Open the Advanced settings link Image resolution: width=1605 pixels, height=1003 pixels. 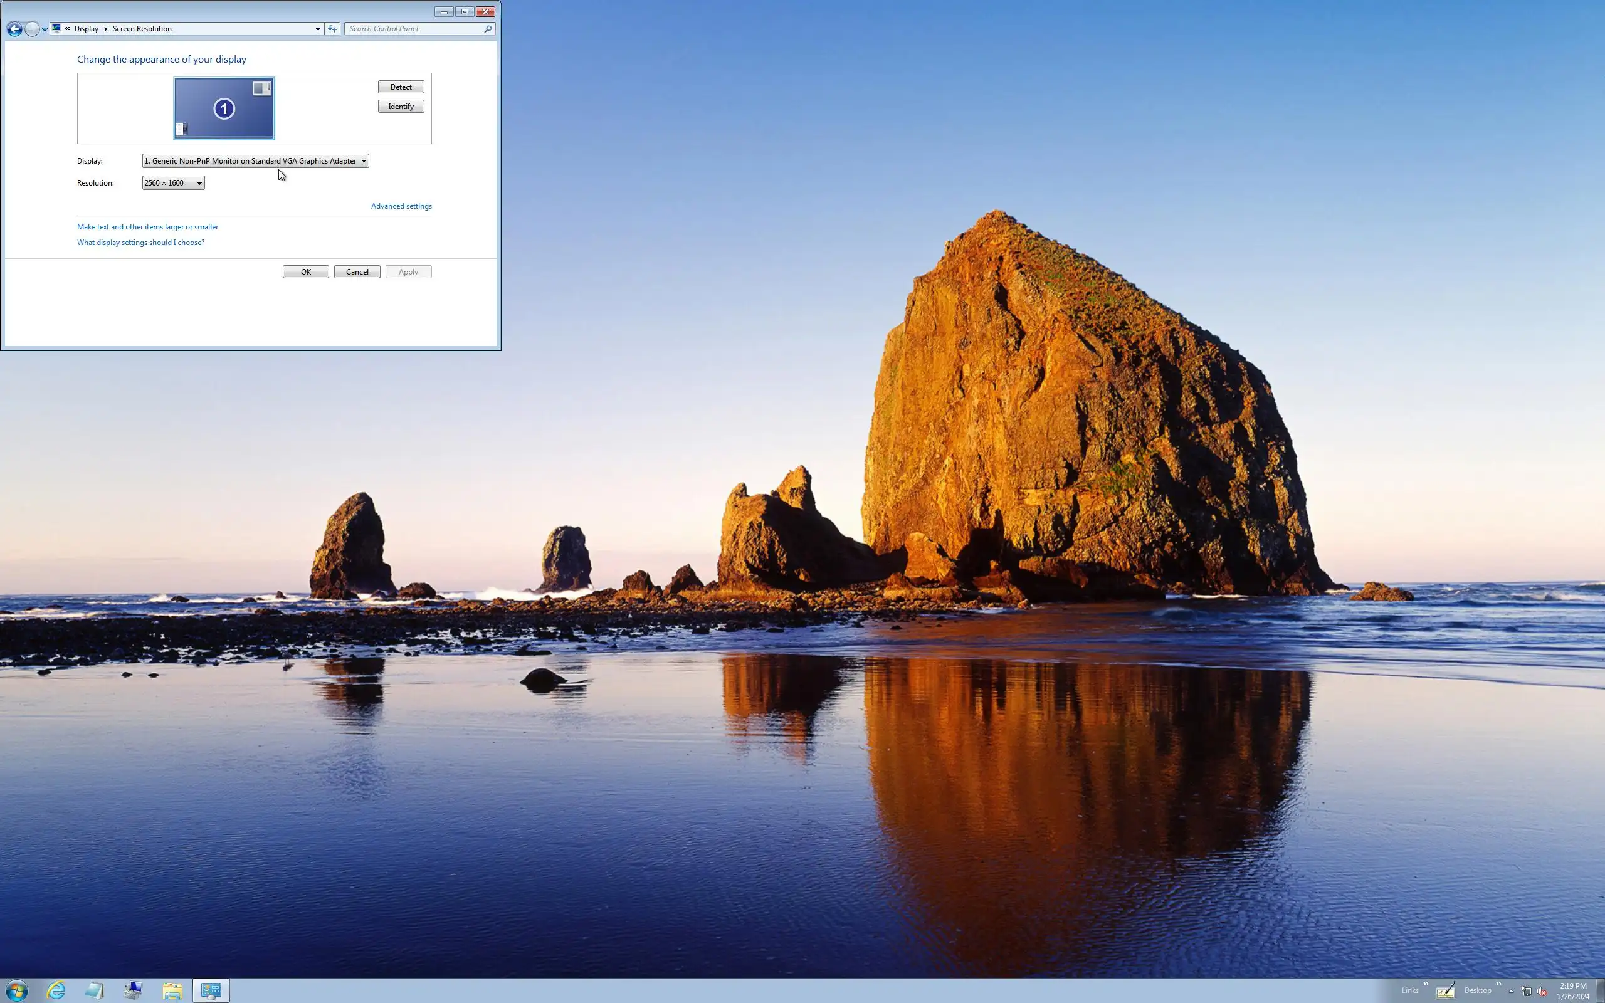401,206
